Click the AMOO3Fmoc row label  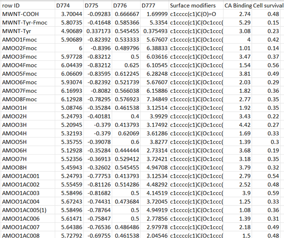(x=28, y=57)
